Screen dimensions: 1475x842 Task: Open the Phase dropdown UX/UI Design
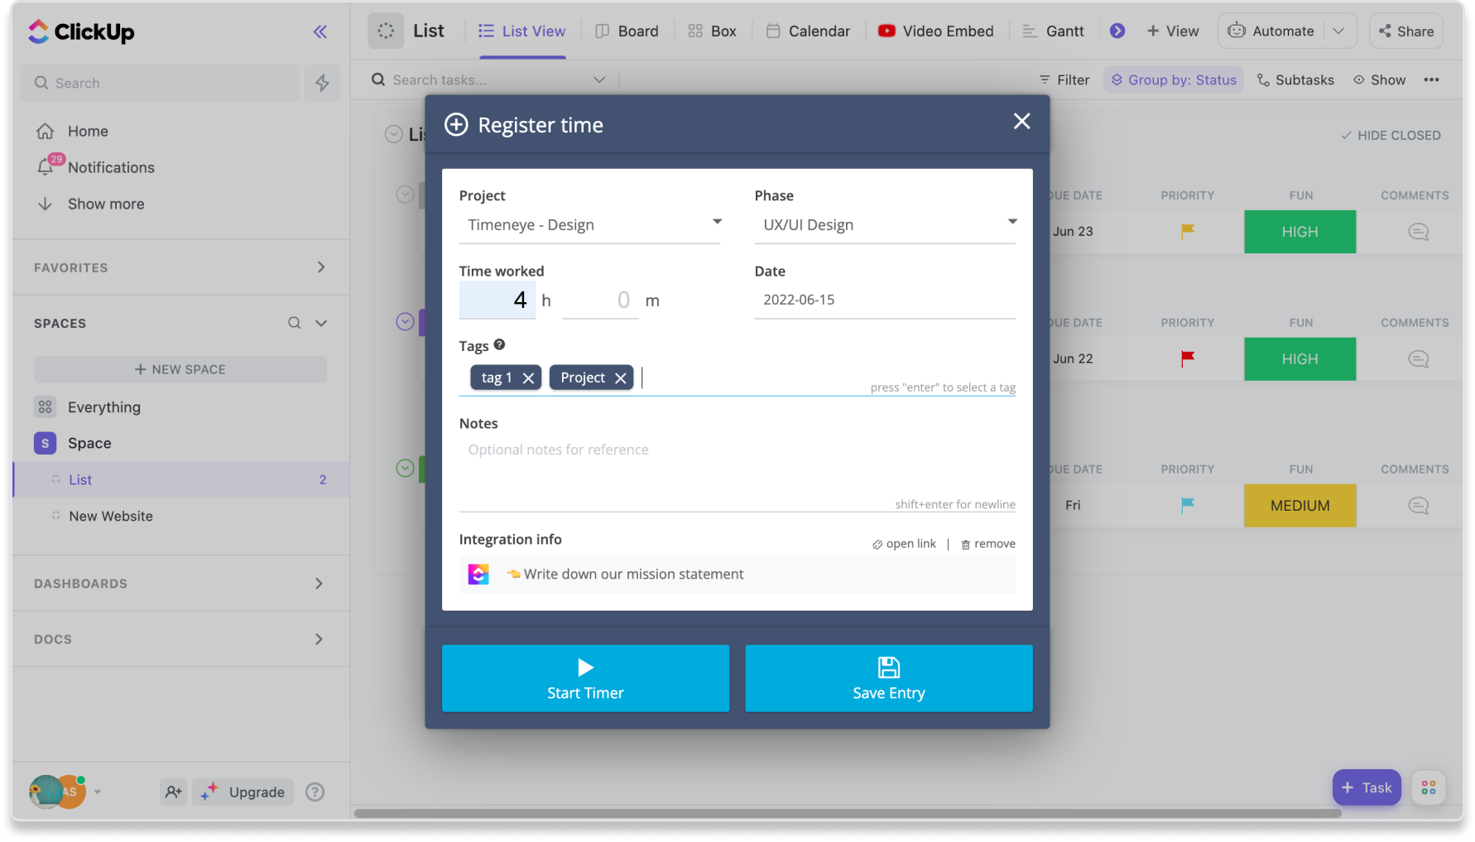pyautogui.click(x=885, y=224)
